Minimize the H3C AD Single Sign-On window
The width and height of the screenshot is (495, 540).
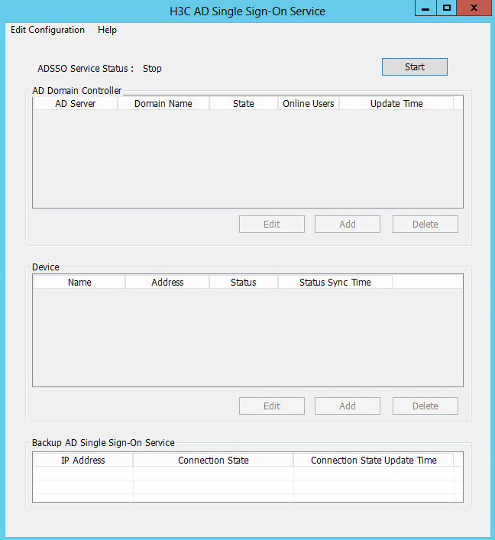point(425,8)
